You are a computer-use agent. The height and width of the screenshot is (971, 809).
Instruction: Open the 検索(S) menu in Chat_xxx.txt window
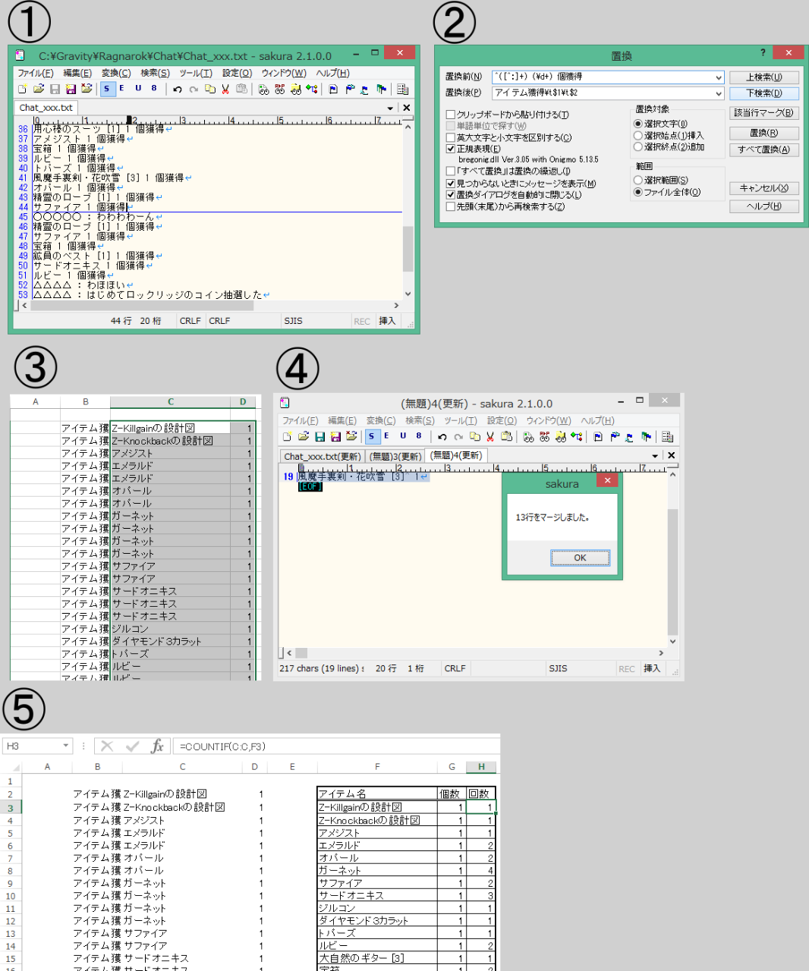(x=155, y=73)
